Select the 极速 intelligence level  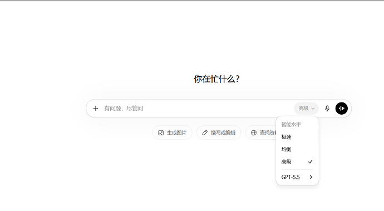coord(297,137)
